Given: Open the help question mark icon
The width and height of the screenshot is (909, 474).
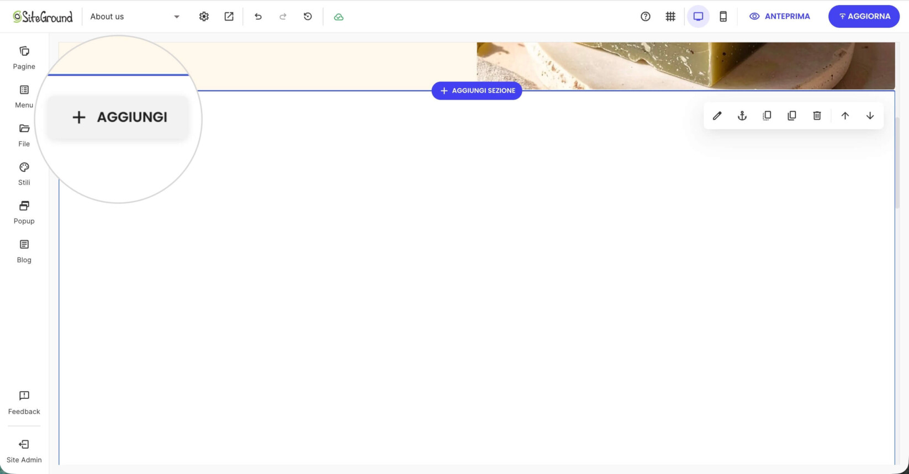Looking at the screenshot, I should pos(646,17).
